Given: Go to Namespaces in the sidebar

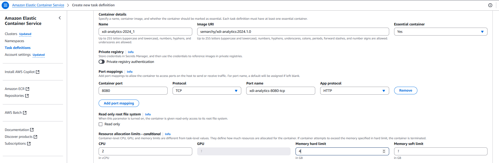Looking at the screenshot, I should click(15, 41).
